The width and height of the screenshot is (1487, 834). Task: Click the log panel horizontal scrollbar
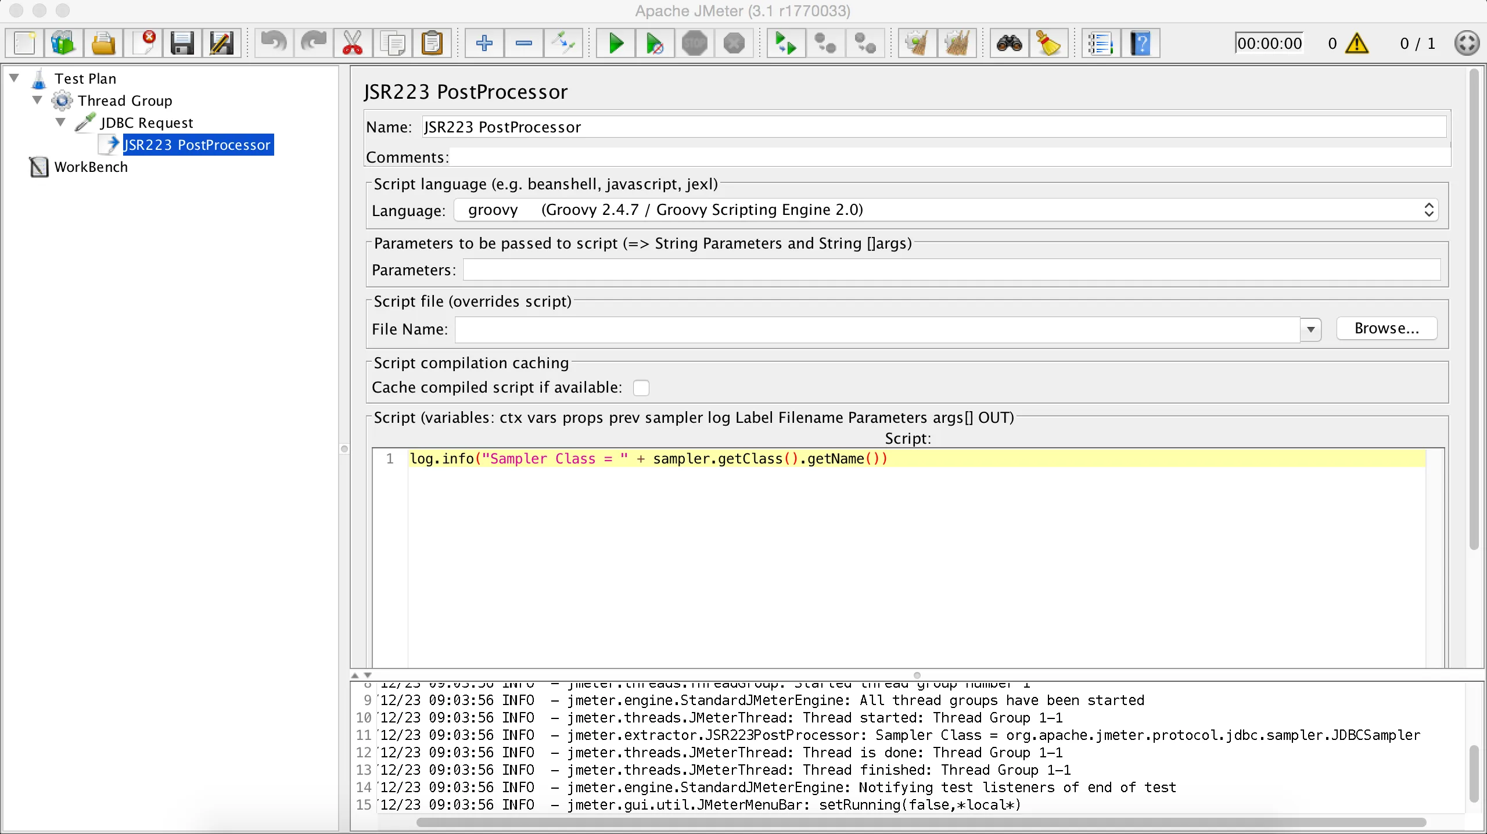click(x=921, y=822)
